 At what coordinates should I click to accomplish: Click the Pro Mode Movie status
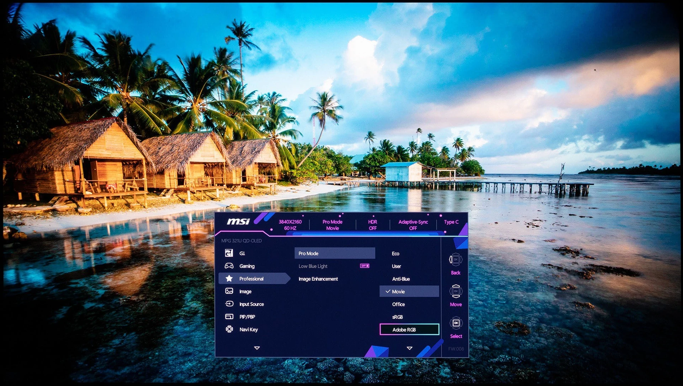tap(333, 225)
